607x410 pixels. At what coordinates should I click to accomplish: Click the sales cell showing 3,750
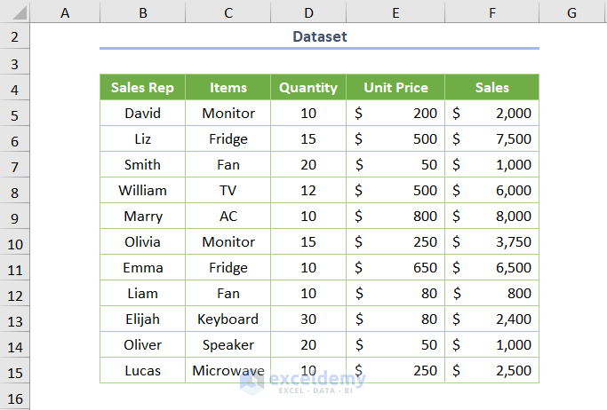click(x=491, y=242)
